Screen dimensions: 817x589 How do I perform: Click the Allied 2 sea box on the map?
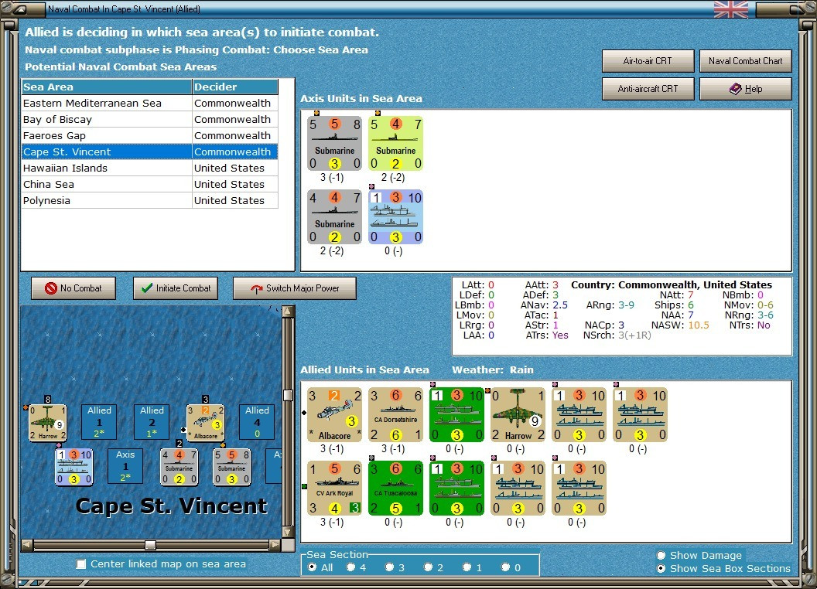(x=152, y=422)
